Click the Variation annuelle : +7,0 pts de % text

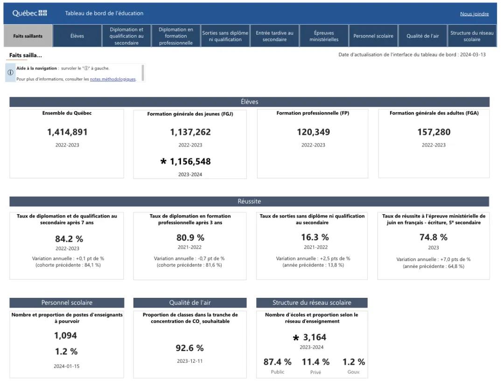click(x=433, y=260)
